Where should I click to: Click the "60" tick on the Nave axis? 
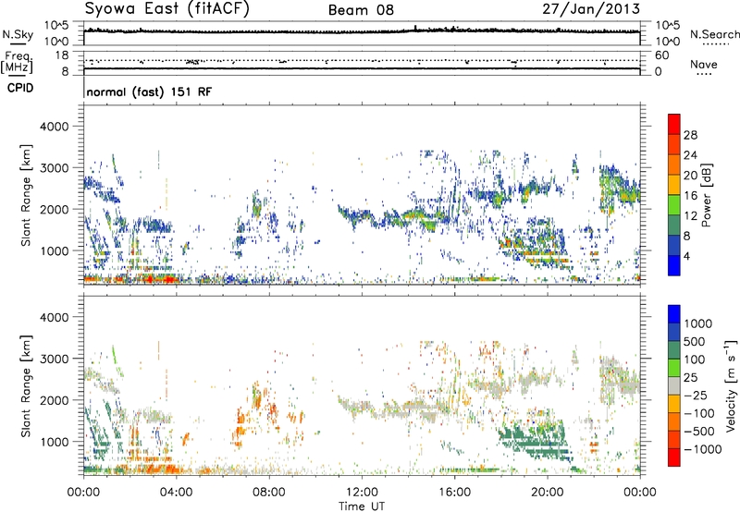click(661, 55)
